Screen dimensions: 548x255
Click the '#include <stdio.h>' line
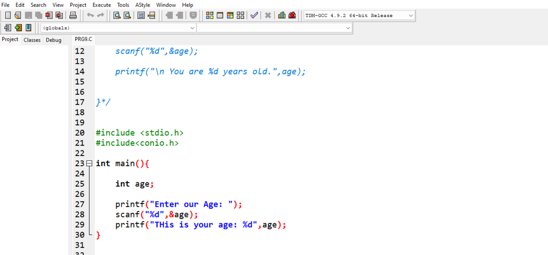[140, 133]
